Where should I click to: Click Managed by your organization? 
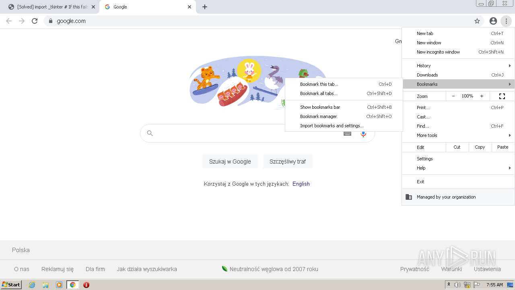(458, 197)
